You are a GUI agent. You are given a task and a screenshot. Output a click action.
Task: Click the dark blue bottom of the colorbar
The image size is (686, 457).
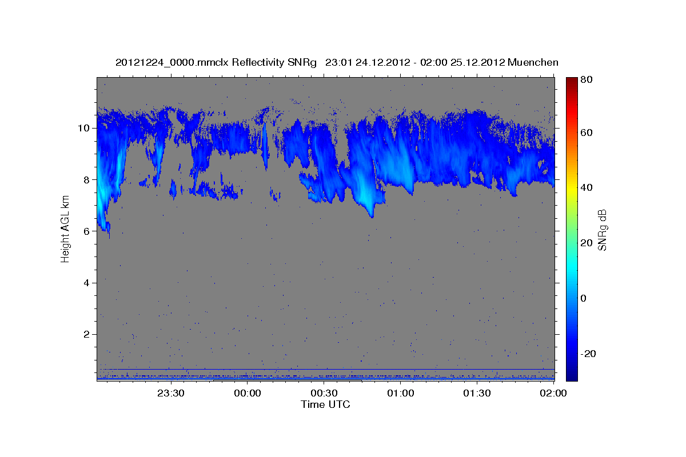(x=572, y=377)
